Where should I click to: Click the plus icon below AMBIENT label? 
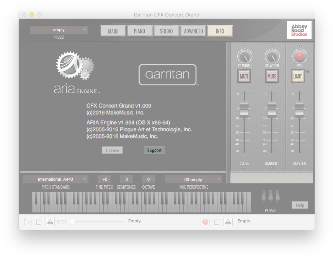click(x=272, y=168)
